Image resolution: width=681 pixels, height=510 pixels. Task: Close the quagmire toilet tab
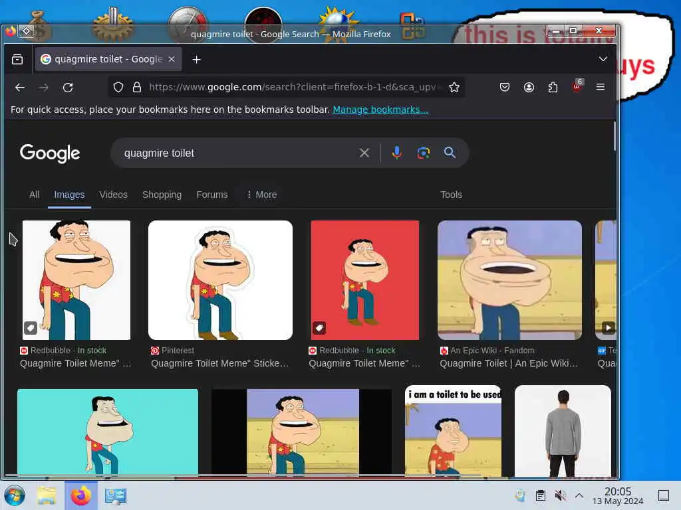click(x=172, y=59)
